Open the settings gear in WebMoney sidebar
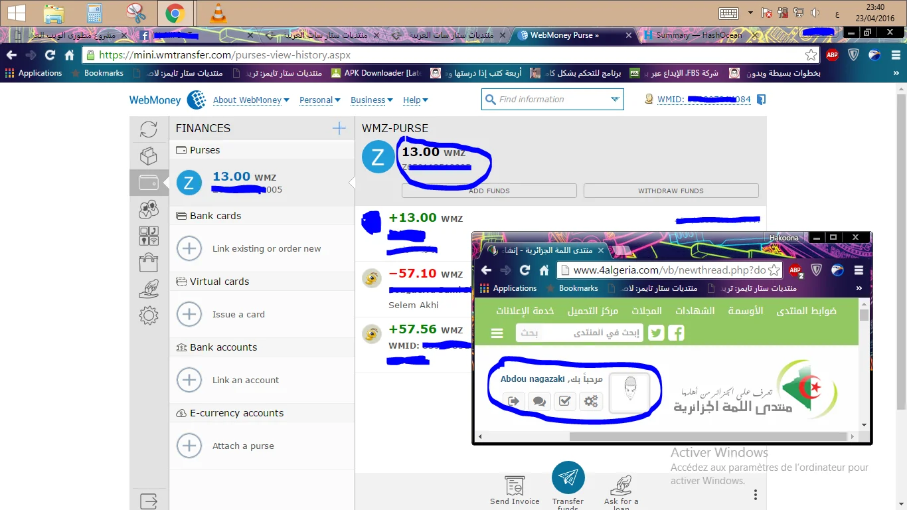Image resolution: width=907 pixels, height=510 pixels. tap(149, 315)
